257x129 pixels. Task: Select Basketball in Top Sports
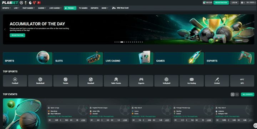[40, 81]
